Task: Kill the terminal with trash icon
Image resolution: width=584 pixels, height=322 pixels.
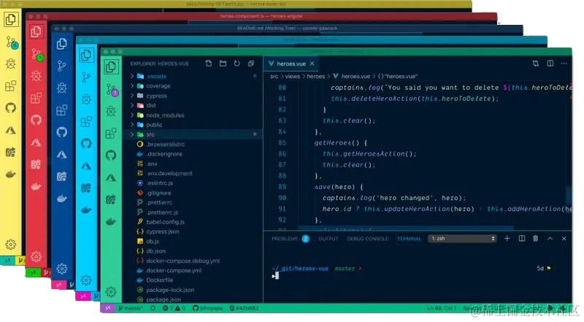Action: (535, 238)
